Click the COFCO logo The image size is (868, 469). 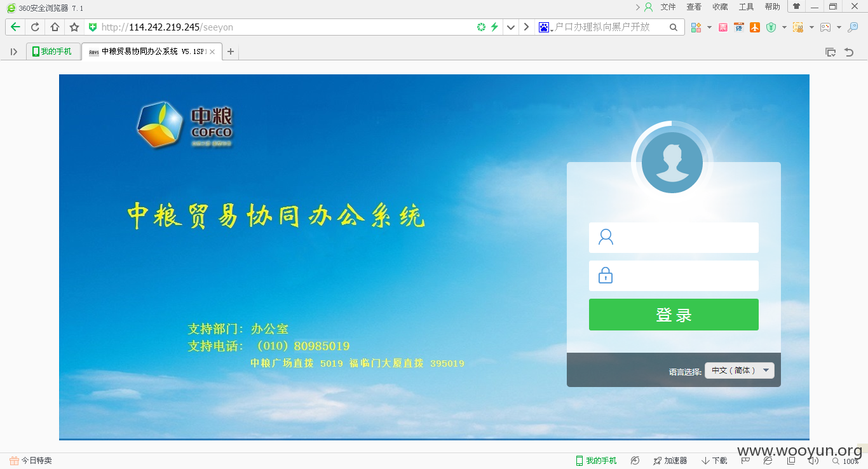(x=185, y=124)
